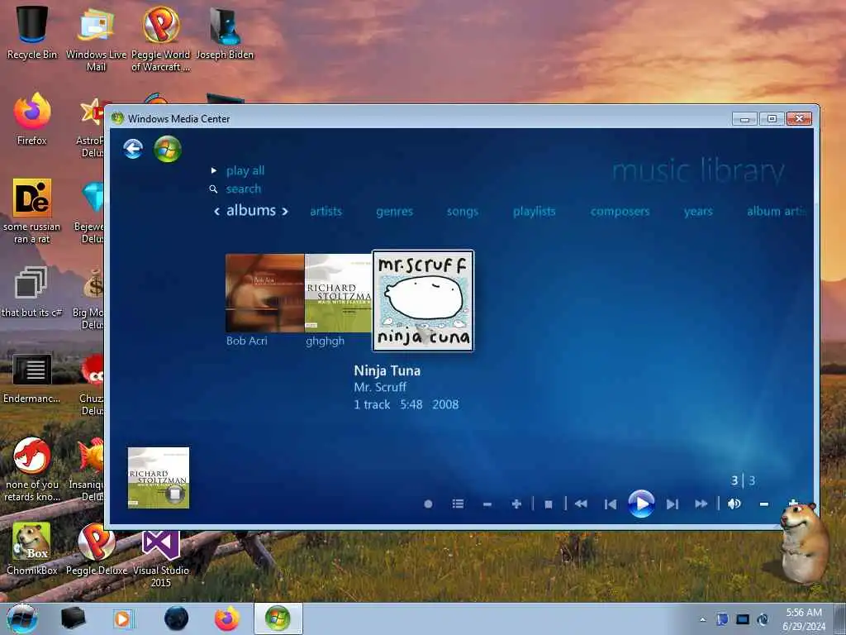Click the Ninja Tuna album title text
The image size is (846, 635).
[x=387, y=370]
